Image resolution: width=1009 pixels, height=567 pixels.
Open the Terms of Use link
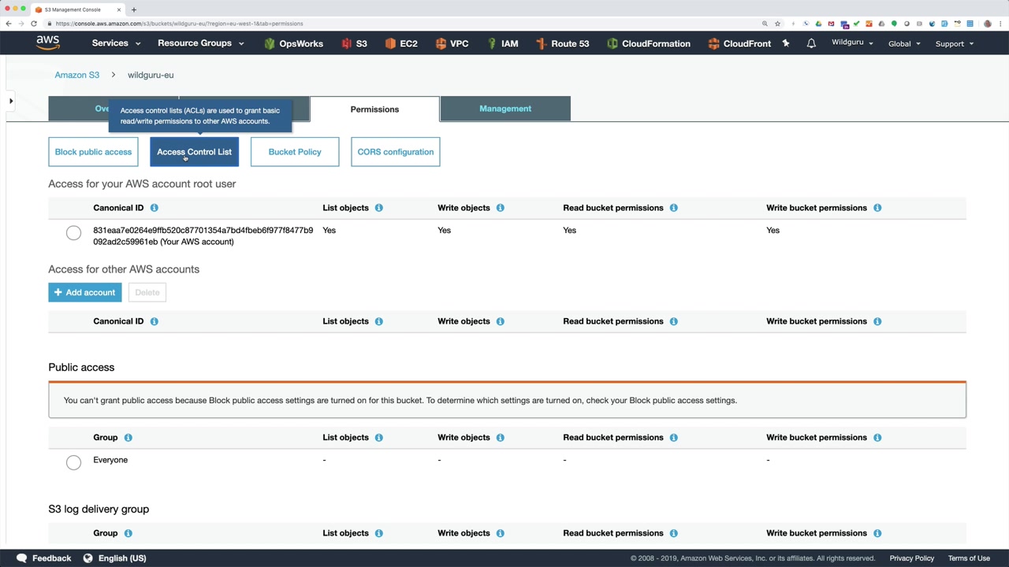coord(969,558)
